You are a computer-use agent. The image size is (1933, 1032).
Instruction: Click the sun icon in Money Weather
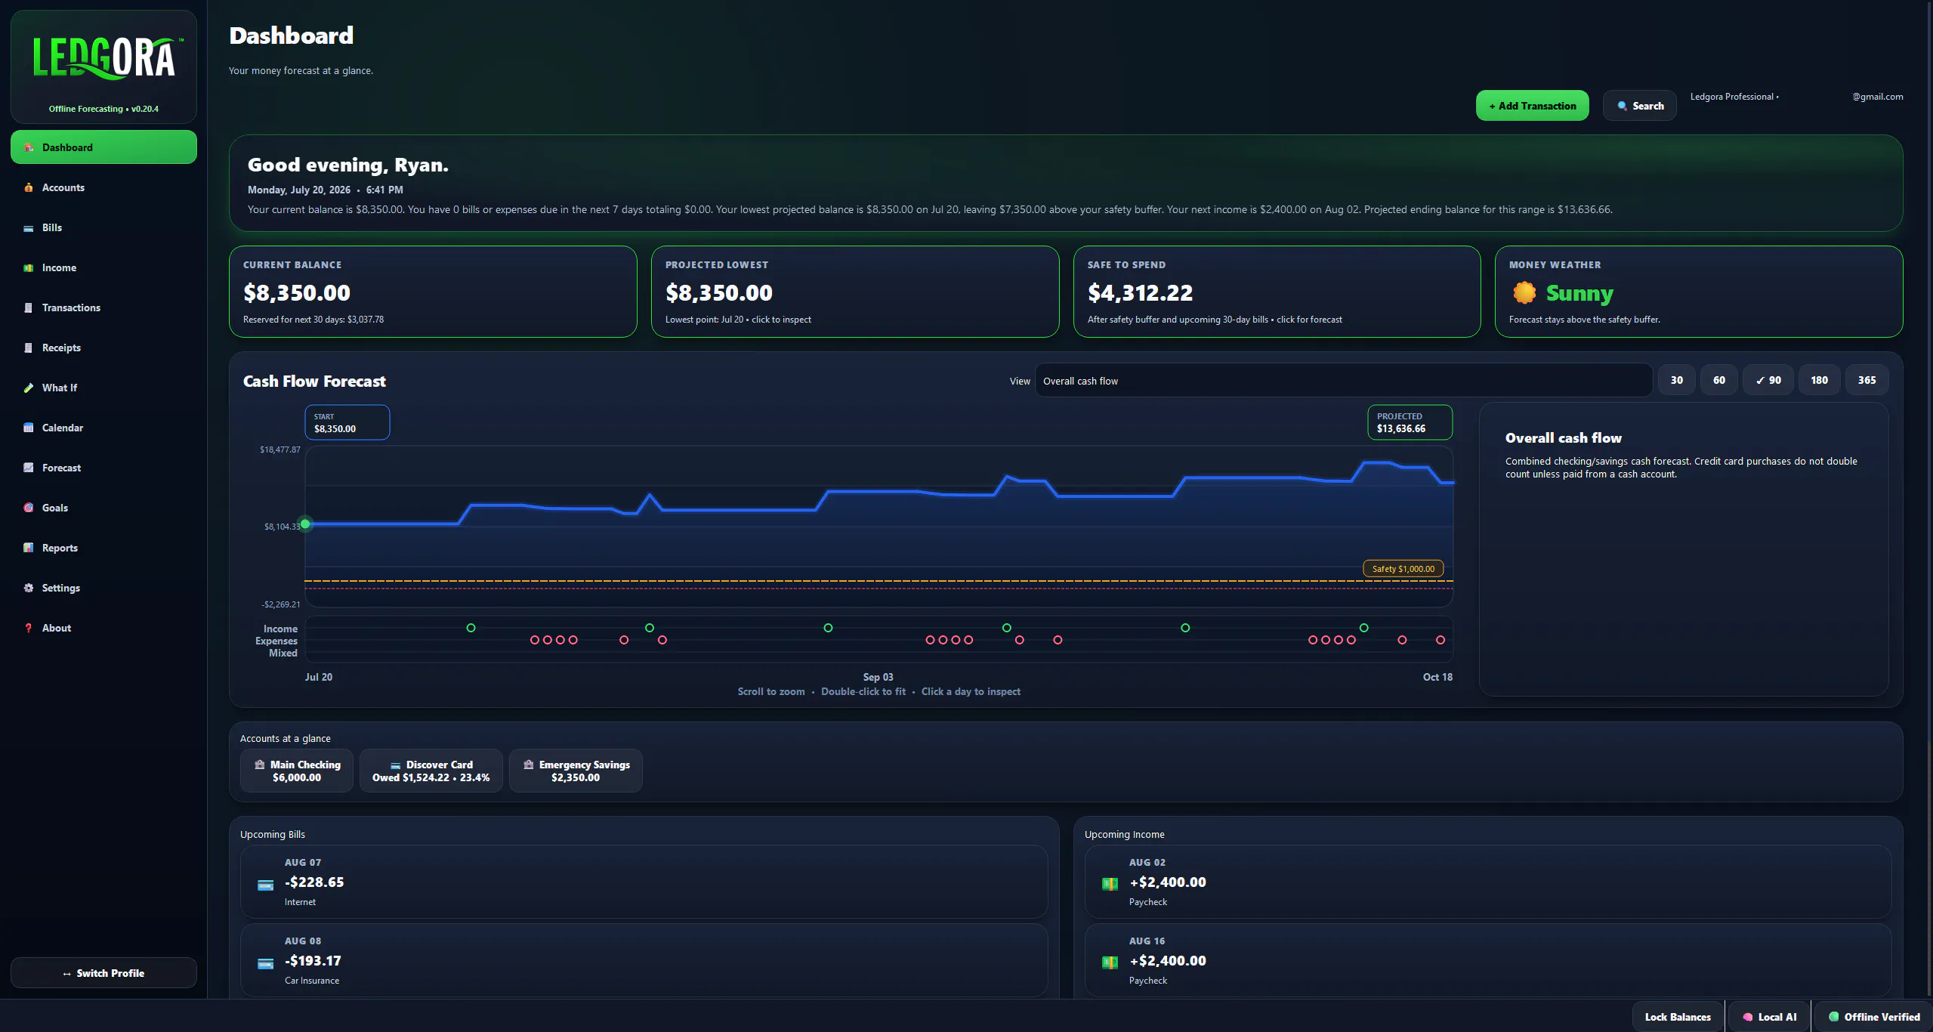(x=1524, y=292)
